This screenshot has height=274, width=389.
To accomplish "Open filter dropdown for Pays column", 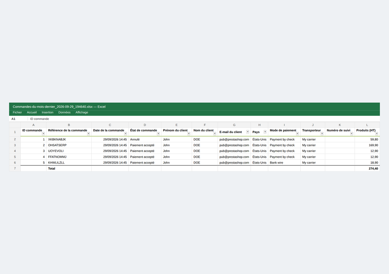I will point(265,132).
